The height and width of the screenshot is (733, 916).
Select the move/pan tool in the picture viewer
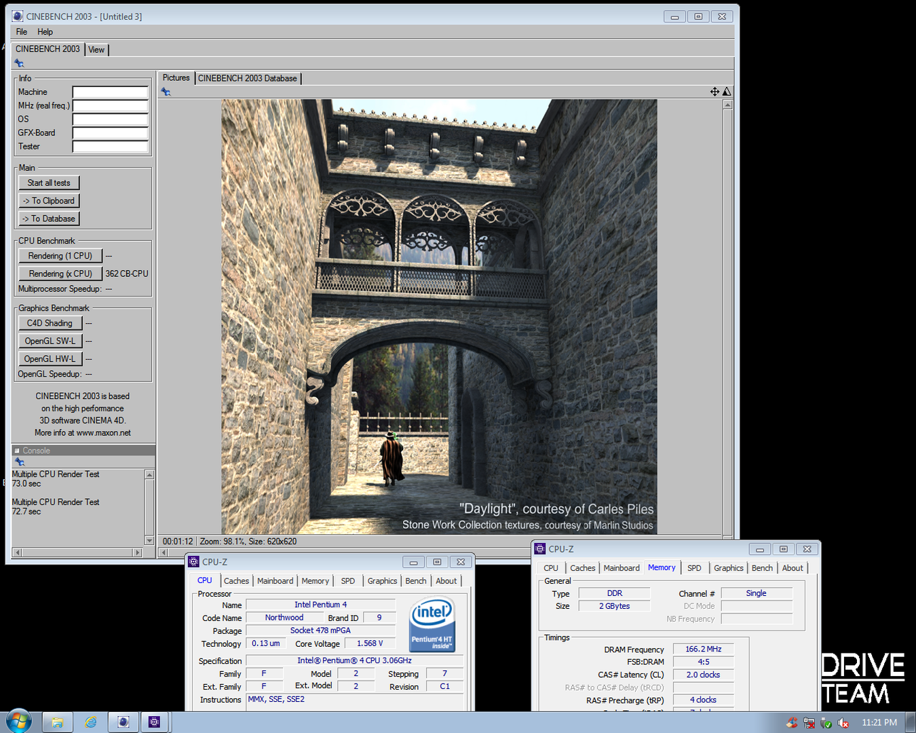[714, 92]
